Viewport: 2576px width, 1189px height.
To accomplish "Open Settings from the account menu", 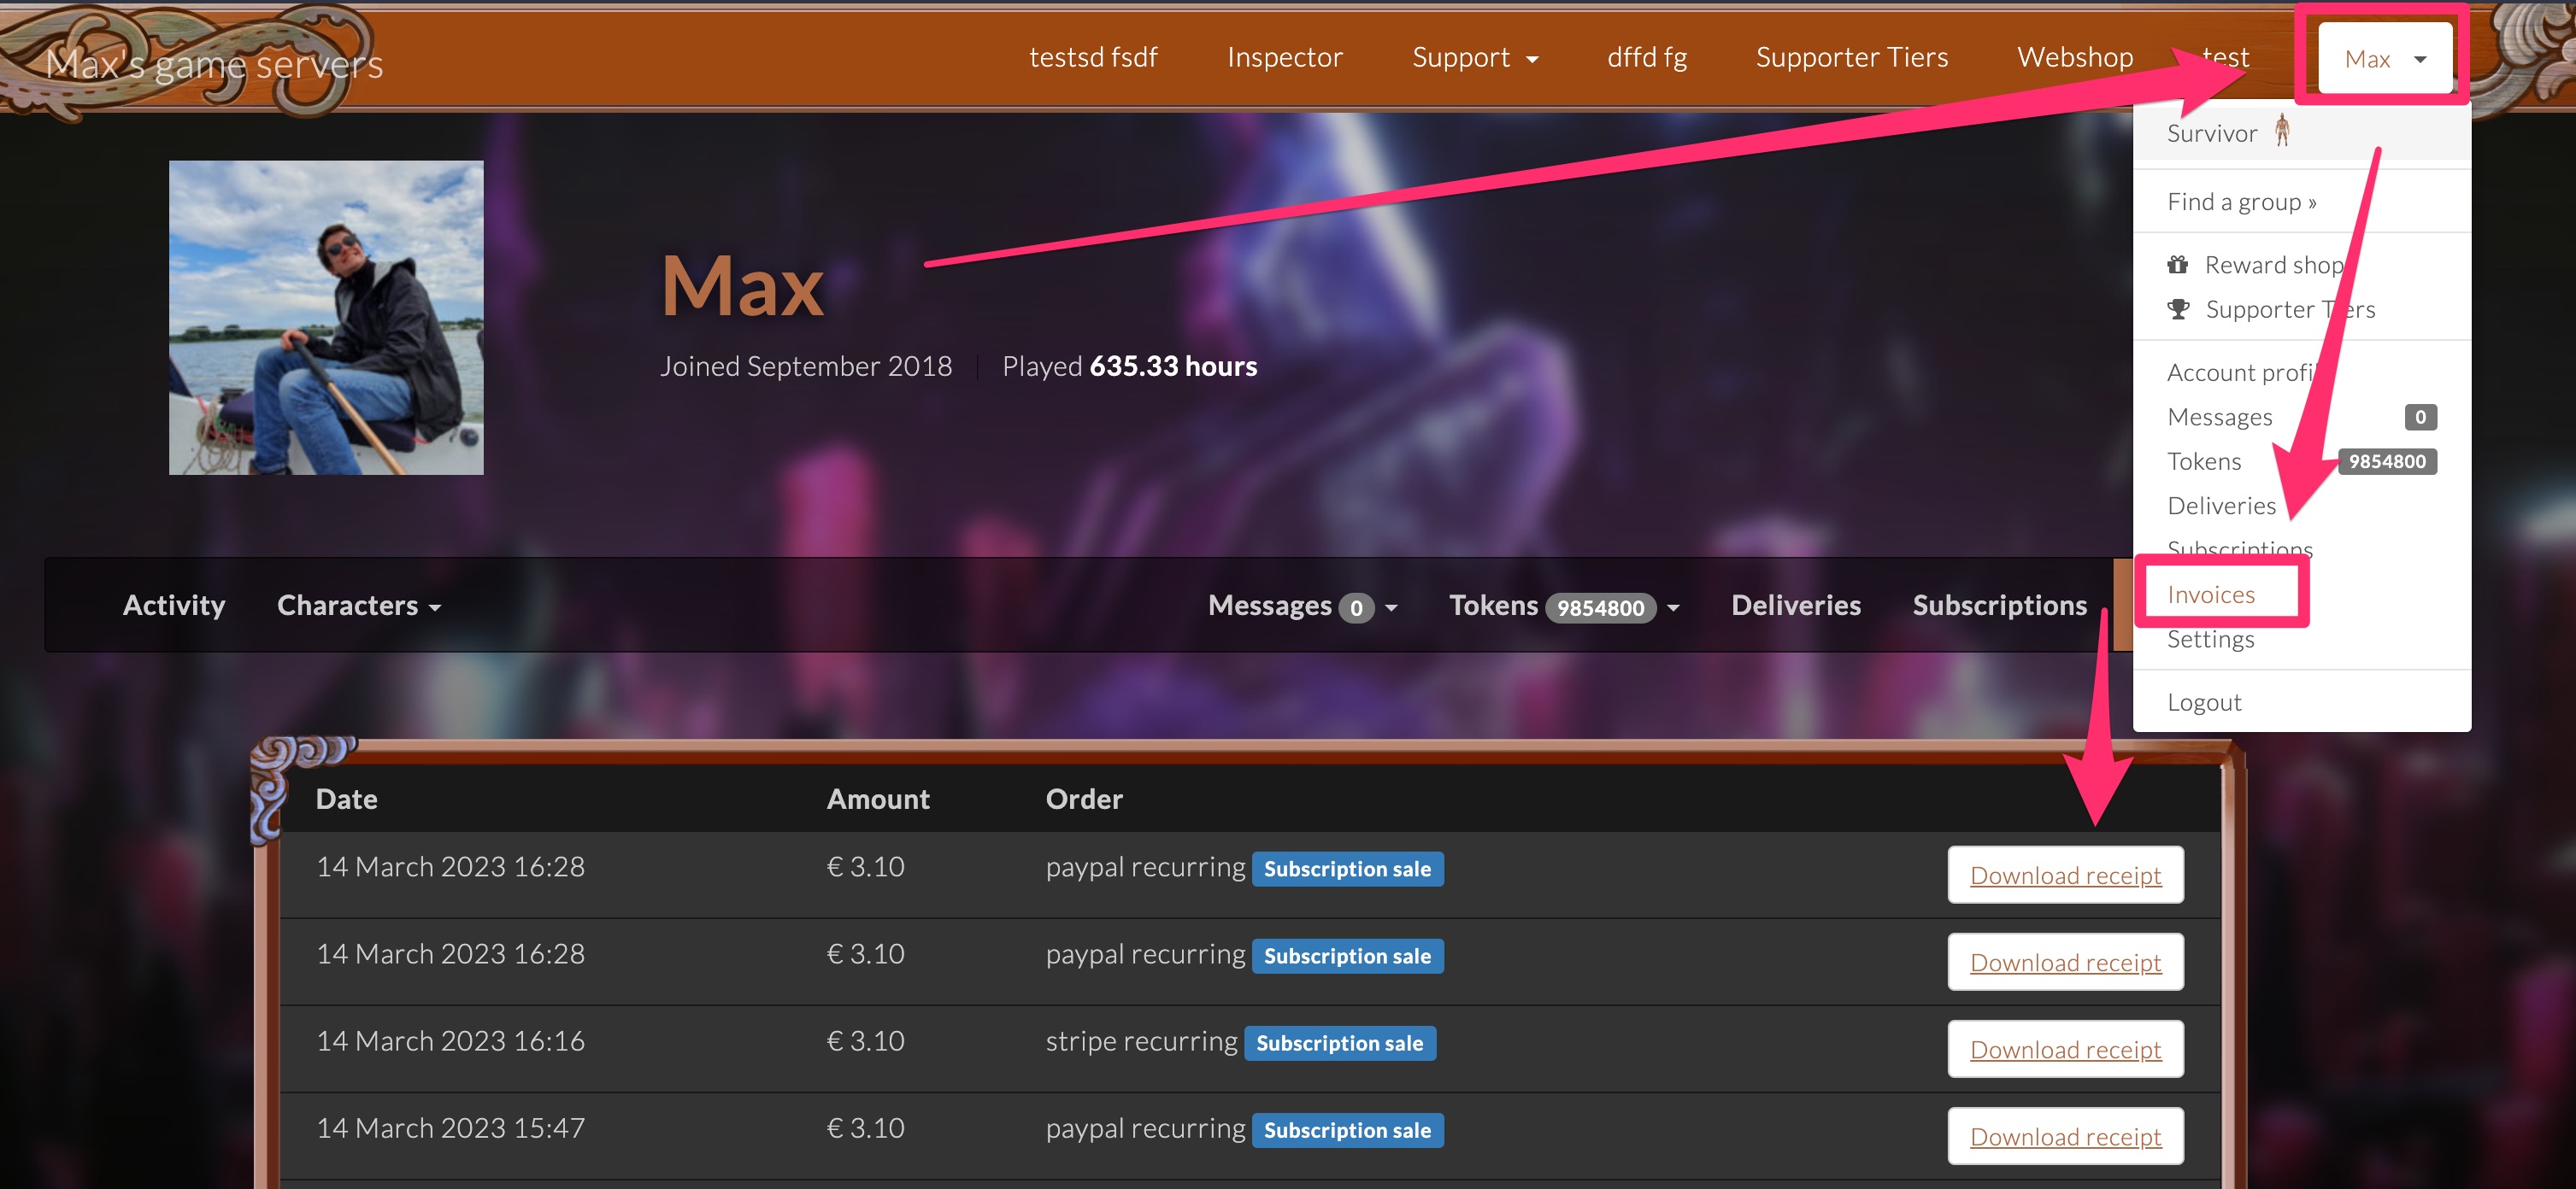I will [2210, 638].
